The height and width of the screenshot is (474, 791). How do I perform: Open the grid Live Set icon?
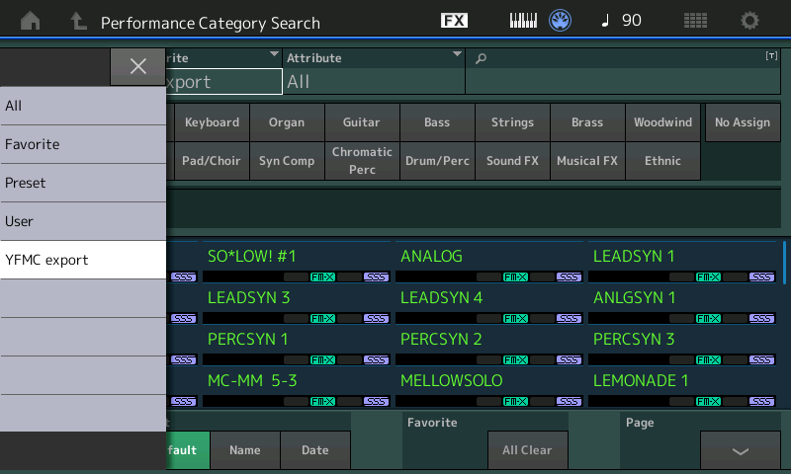click(695, 21)
